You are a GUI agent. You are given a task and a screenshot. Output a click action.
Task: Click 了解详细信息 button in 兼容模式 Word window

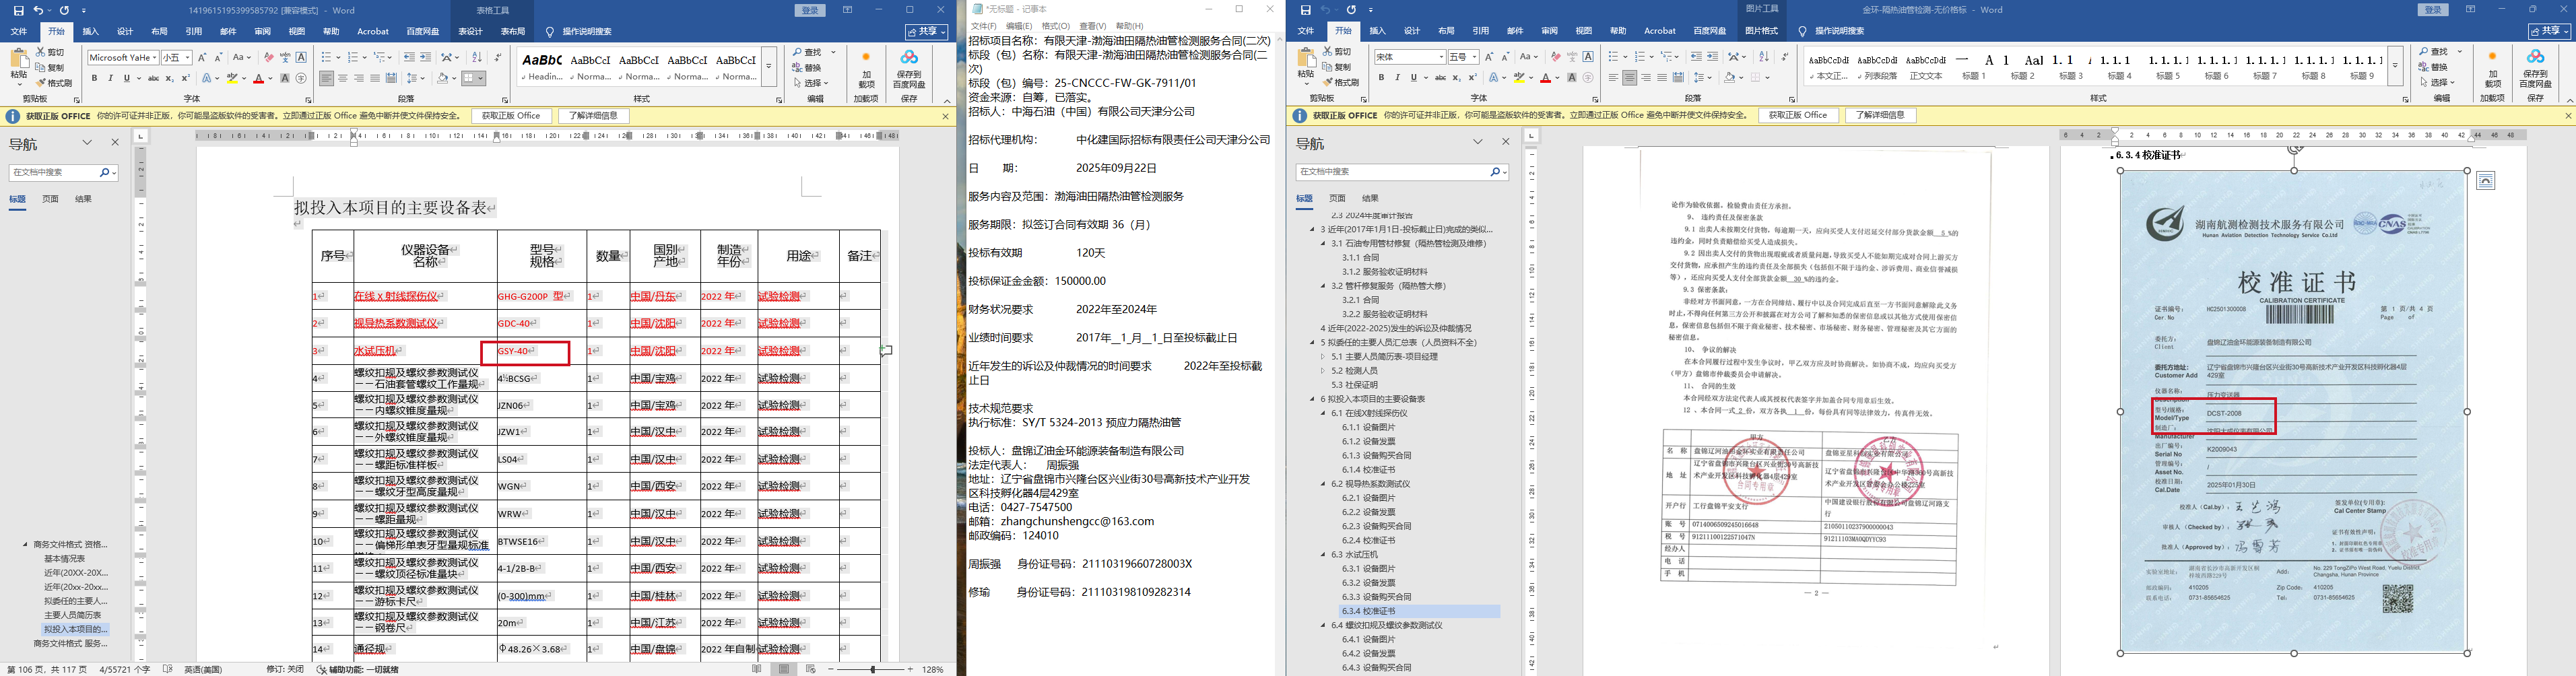coord(594,116)
